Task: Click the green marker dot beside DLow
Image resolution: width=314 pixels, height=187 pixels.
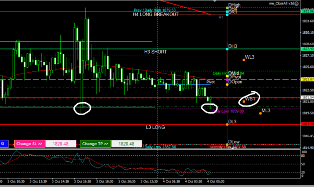Action: click(x=227, y=144)
